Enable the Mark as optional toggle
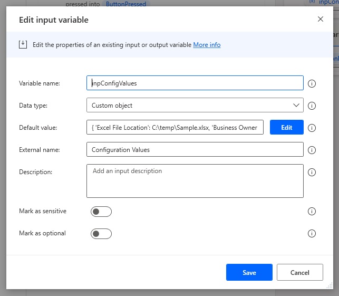The height and width of the screenshot is (296, 339). [x=101, y=234]
